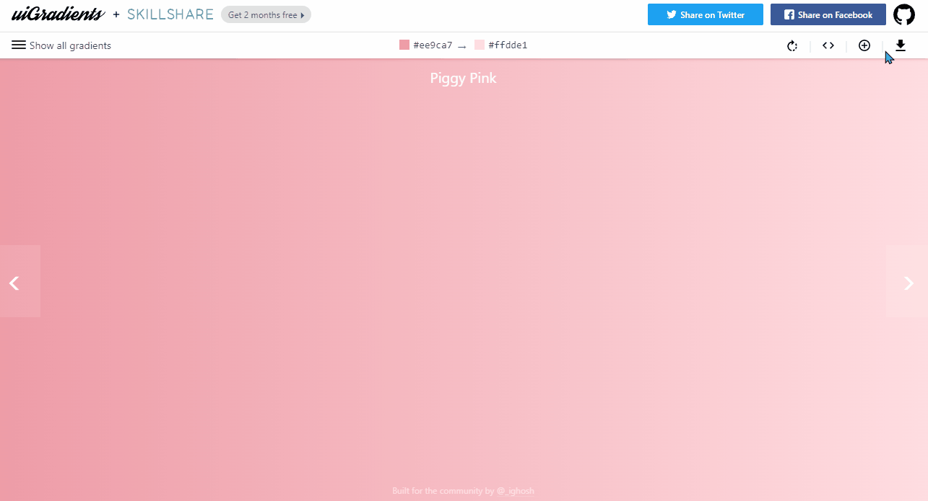Show the CSS code icon

(828, 45)
